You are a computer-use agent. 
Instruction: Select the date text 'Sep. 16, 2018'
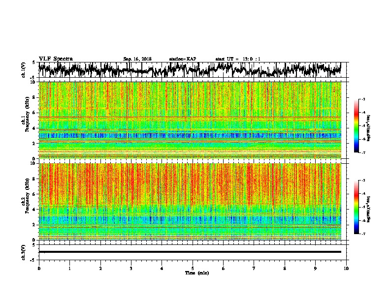pyautogui.click(x=137, y=59)
